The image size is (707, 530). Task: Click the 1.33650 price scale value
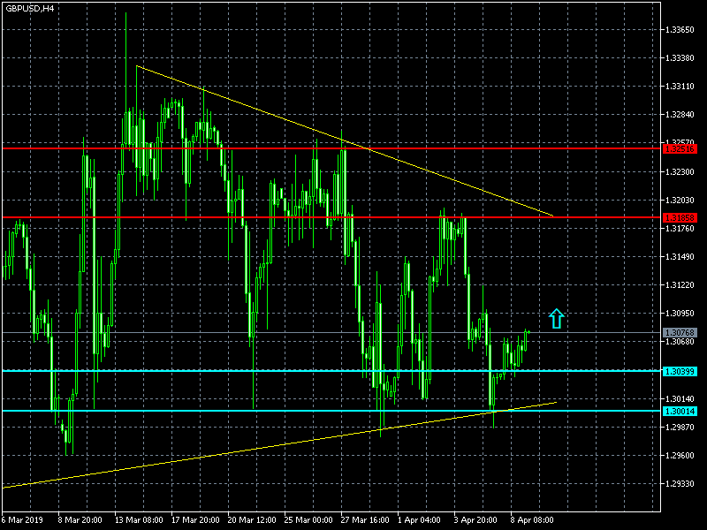680,30
